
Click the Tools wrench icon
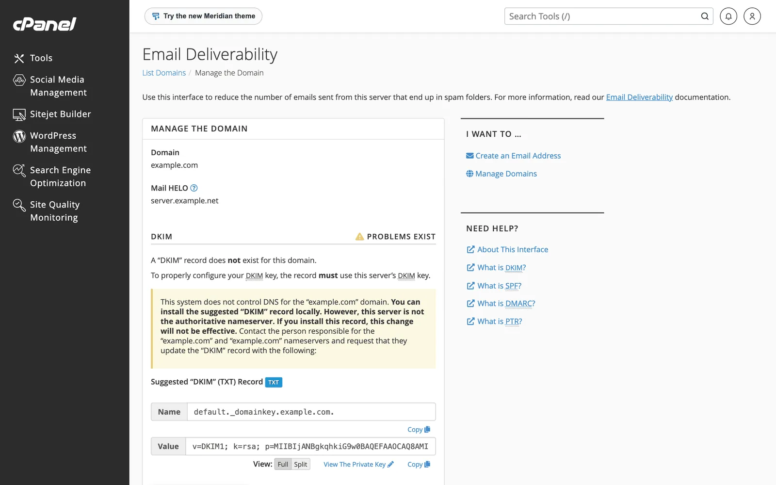[19, 58]
